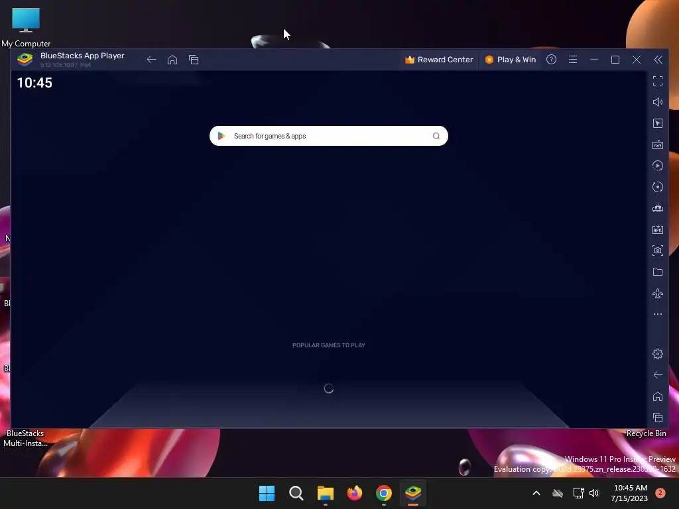The height and width of the screenshot is (509, 679).
Task: Click the sidebar home icon near bottom
Action: pos(658,396)
